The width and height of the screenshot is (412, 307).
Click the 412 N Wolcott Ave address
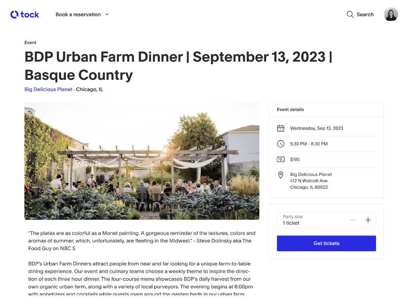click(309, 181)
